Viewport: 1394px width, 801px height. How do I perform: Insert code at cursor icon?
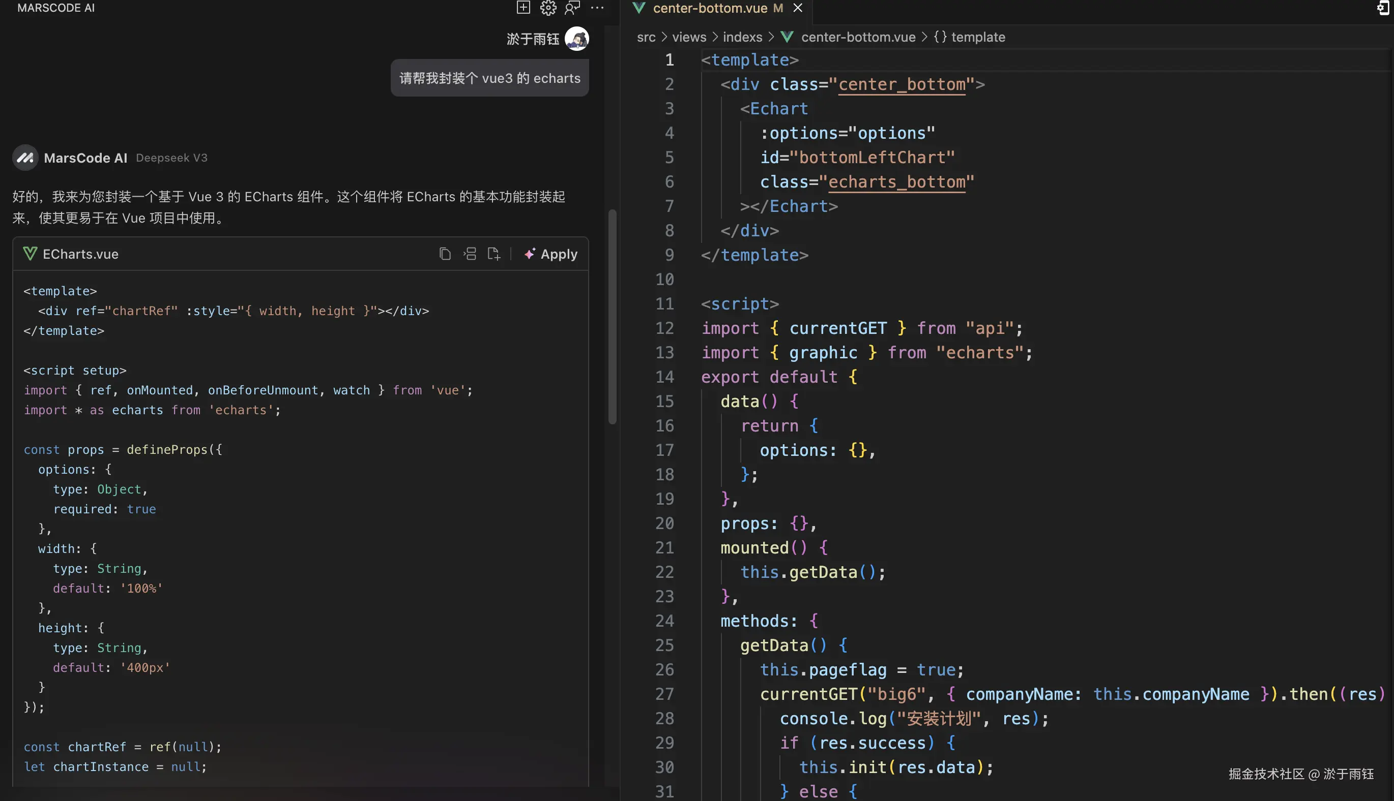point(470,254)
